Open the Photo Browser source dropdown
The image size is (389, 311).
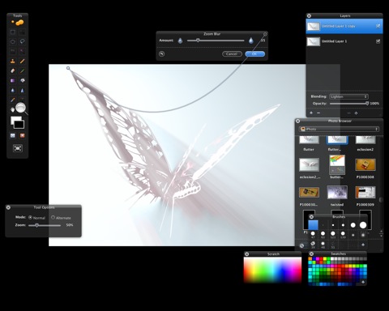[x=339, y=129]
